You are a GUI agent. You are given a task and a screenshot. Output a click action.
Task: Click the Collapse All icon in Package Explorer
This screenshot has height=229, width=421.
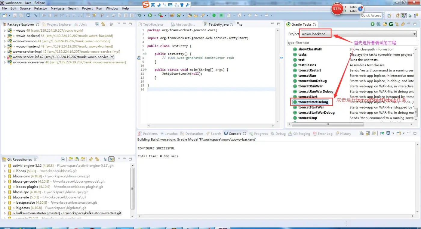click(x=97, y=24)
